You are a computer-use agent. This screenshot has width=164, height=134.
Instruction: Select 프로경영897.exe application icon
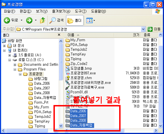pos(68,73)
